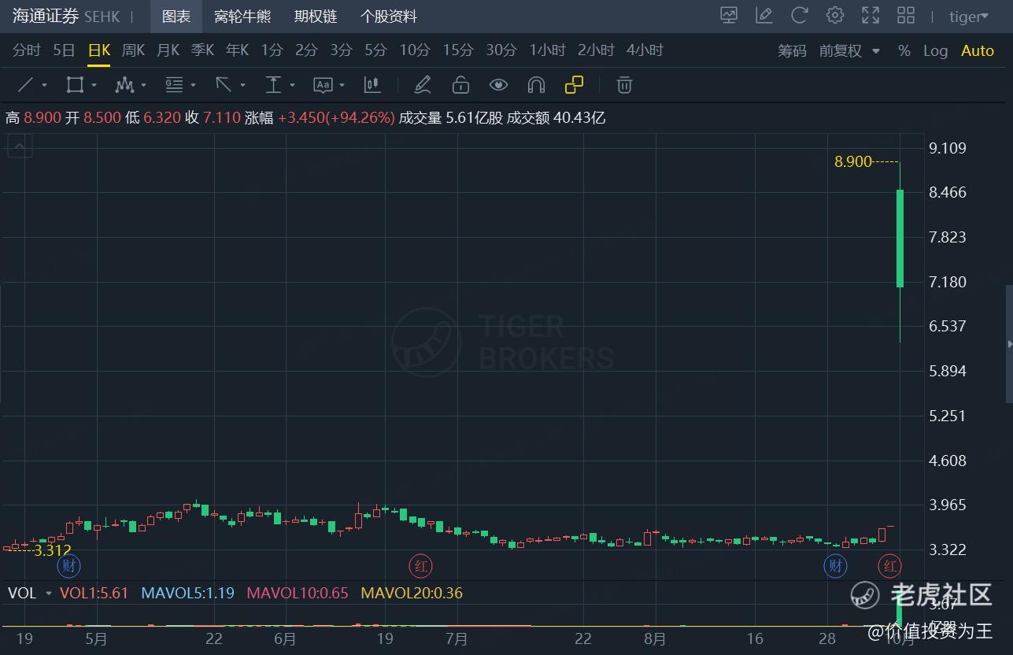This screenshot has width=1013, height=655.
Task: Delete drawings with the trash icon
Action: pyautogui.click(x=624, y=85)
